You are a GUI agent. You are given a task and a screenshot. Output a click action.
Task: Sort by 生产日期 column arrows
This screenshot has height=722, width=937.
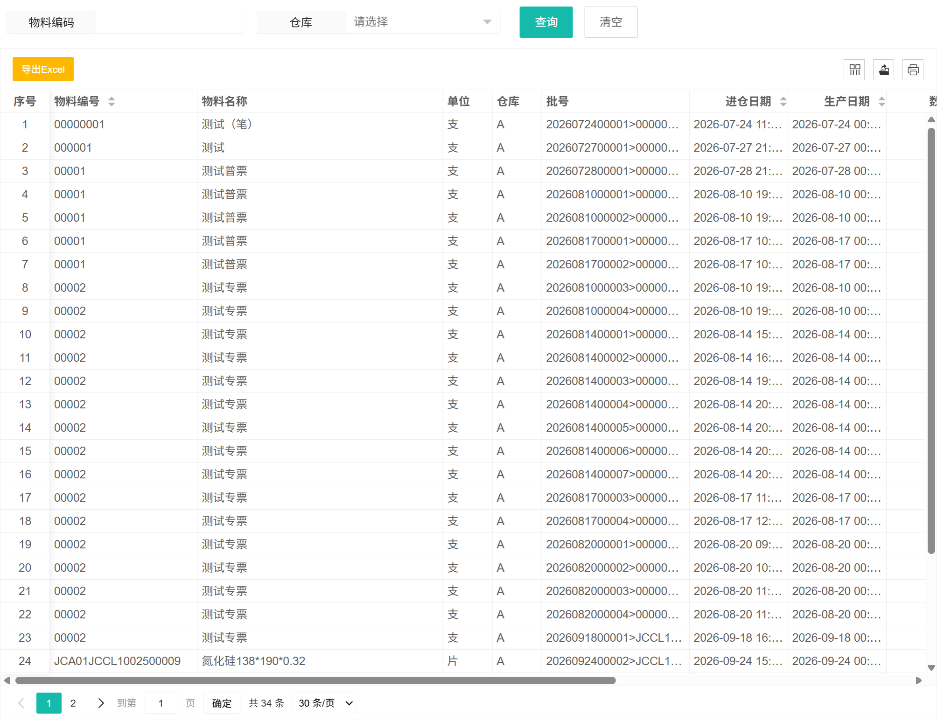pyautogui.click(x=882, y=101)
